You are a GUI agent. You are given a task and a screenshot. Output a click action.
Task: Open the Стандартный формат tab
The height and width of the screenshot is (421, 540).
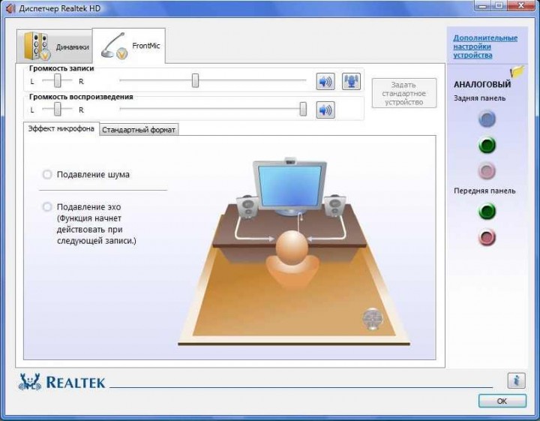[139, 130]
